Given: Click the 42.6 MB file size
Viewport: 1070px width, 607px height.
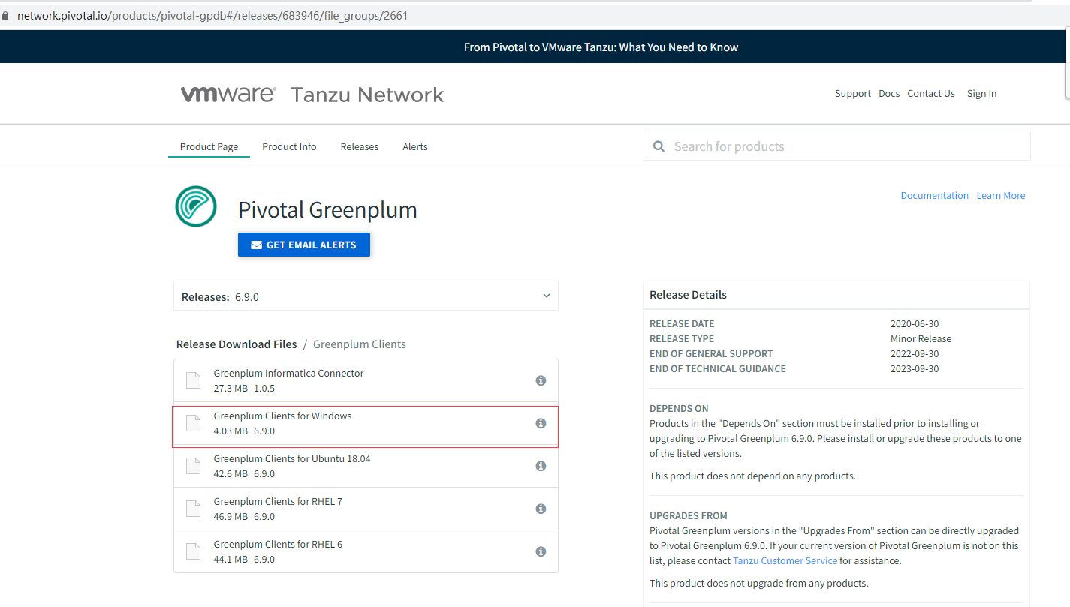Looking at the screenshot, I should [231, 474].
